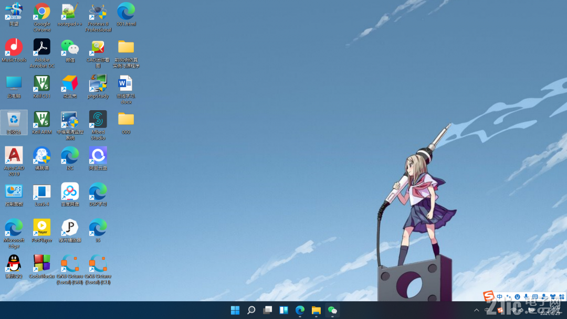
Task: Select the GNU Octave (Local) (GUI) shortcut
Action: 70,270
